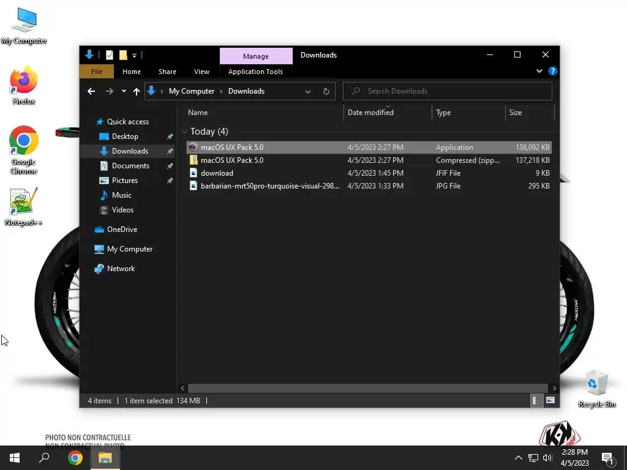Image resolution: width=627 pixels, height=470 pixels.
Task: Switch to the View ribbon tab
Action: [x=201, y=72]
